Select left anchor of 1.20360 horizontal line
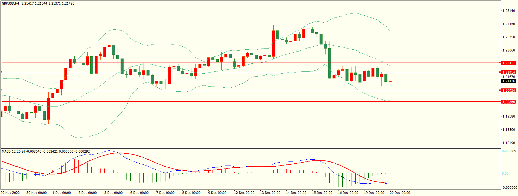 (x=1, y=101)
